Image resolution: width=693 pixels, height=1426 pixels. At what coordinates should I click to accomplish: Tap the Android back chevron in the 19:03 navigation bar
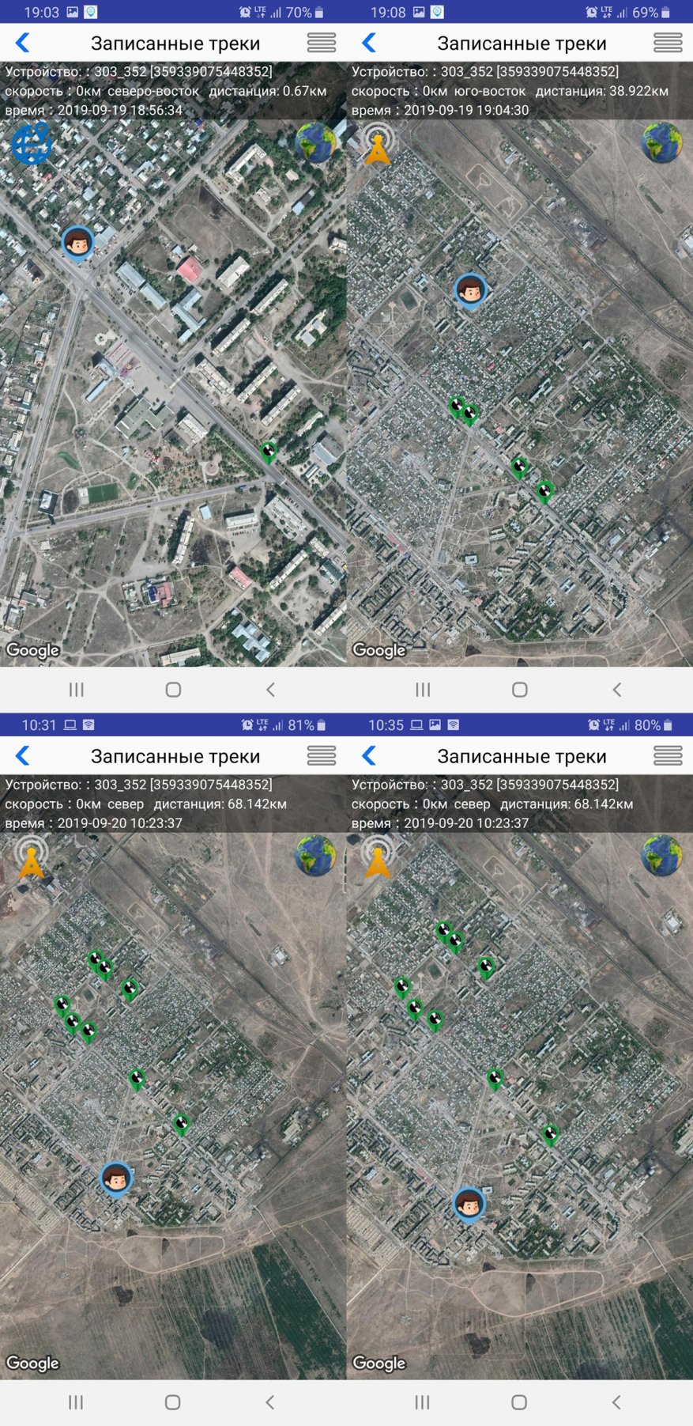(x=270, y=690)
